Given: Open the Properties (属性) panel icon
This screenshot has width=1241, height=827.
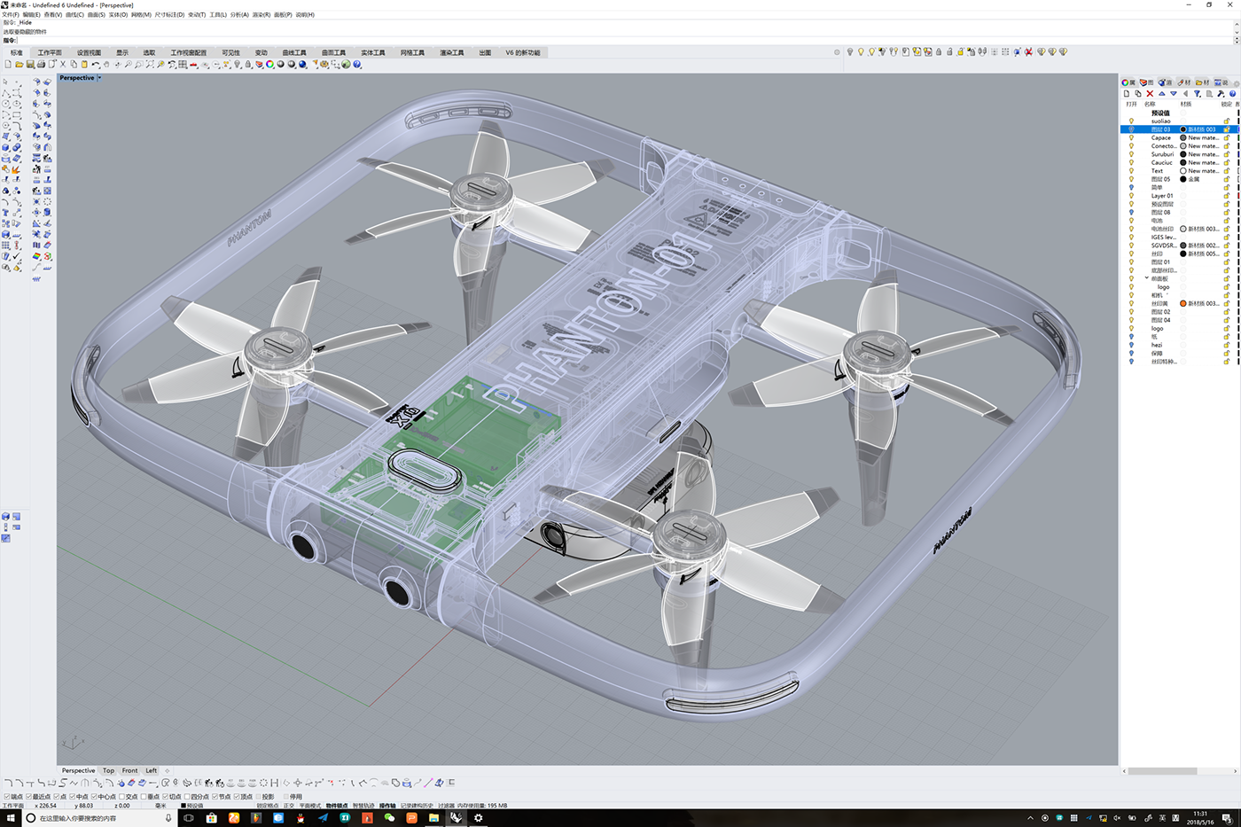Looking at the screenshot, I should pos(1127,82).
